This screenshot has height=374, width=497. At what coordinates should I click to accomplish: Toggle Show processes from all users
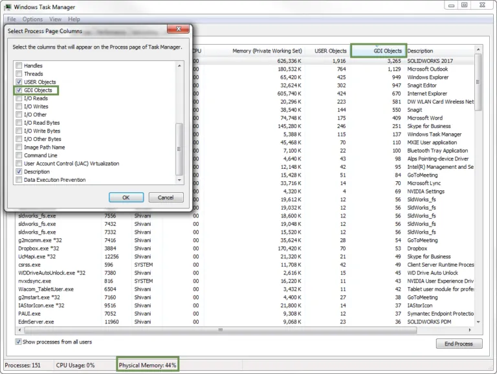click(18, 342)
